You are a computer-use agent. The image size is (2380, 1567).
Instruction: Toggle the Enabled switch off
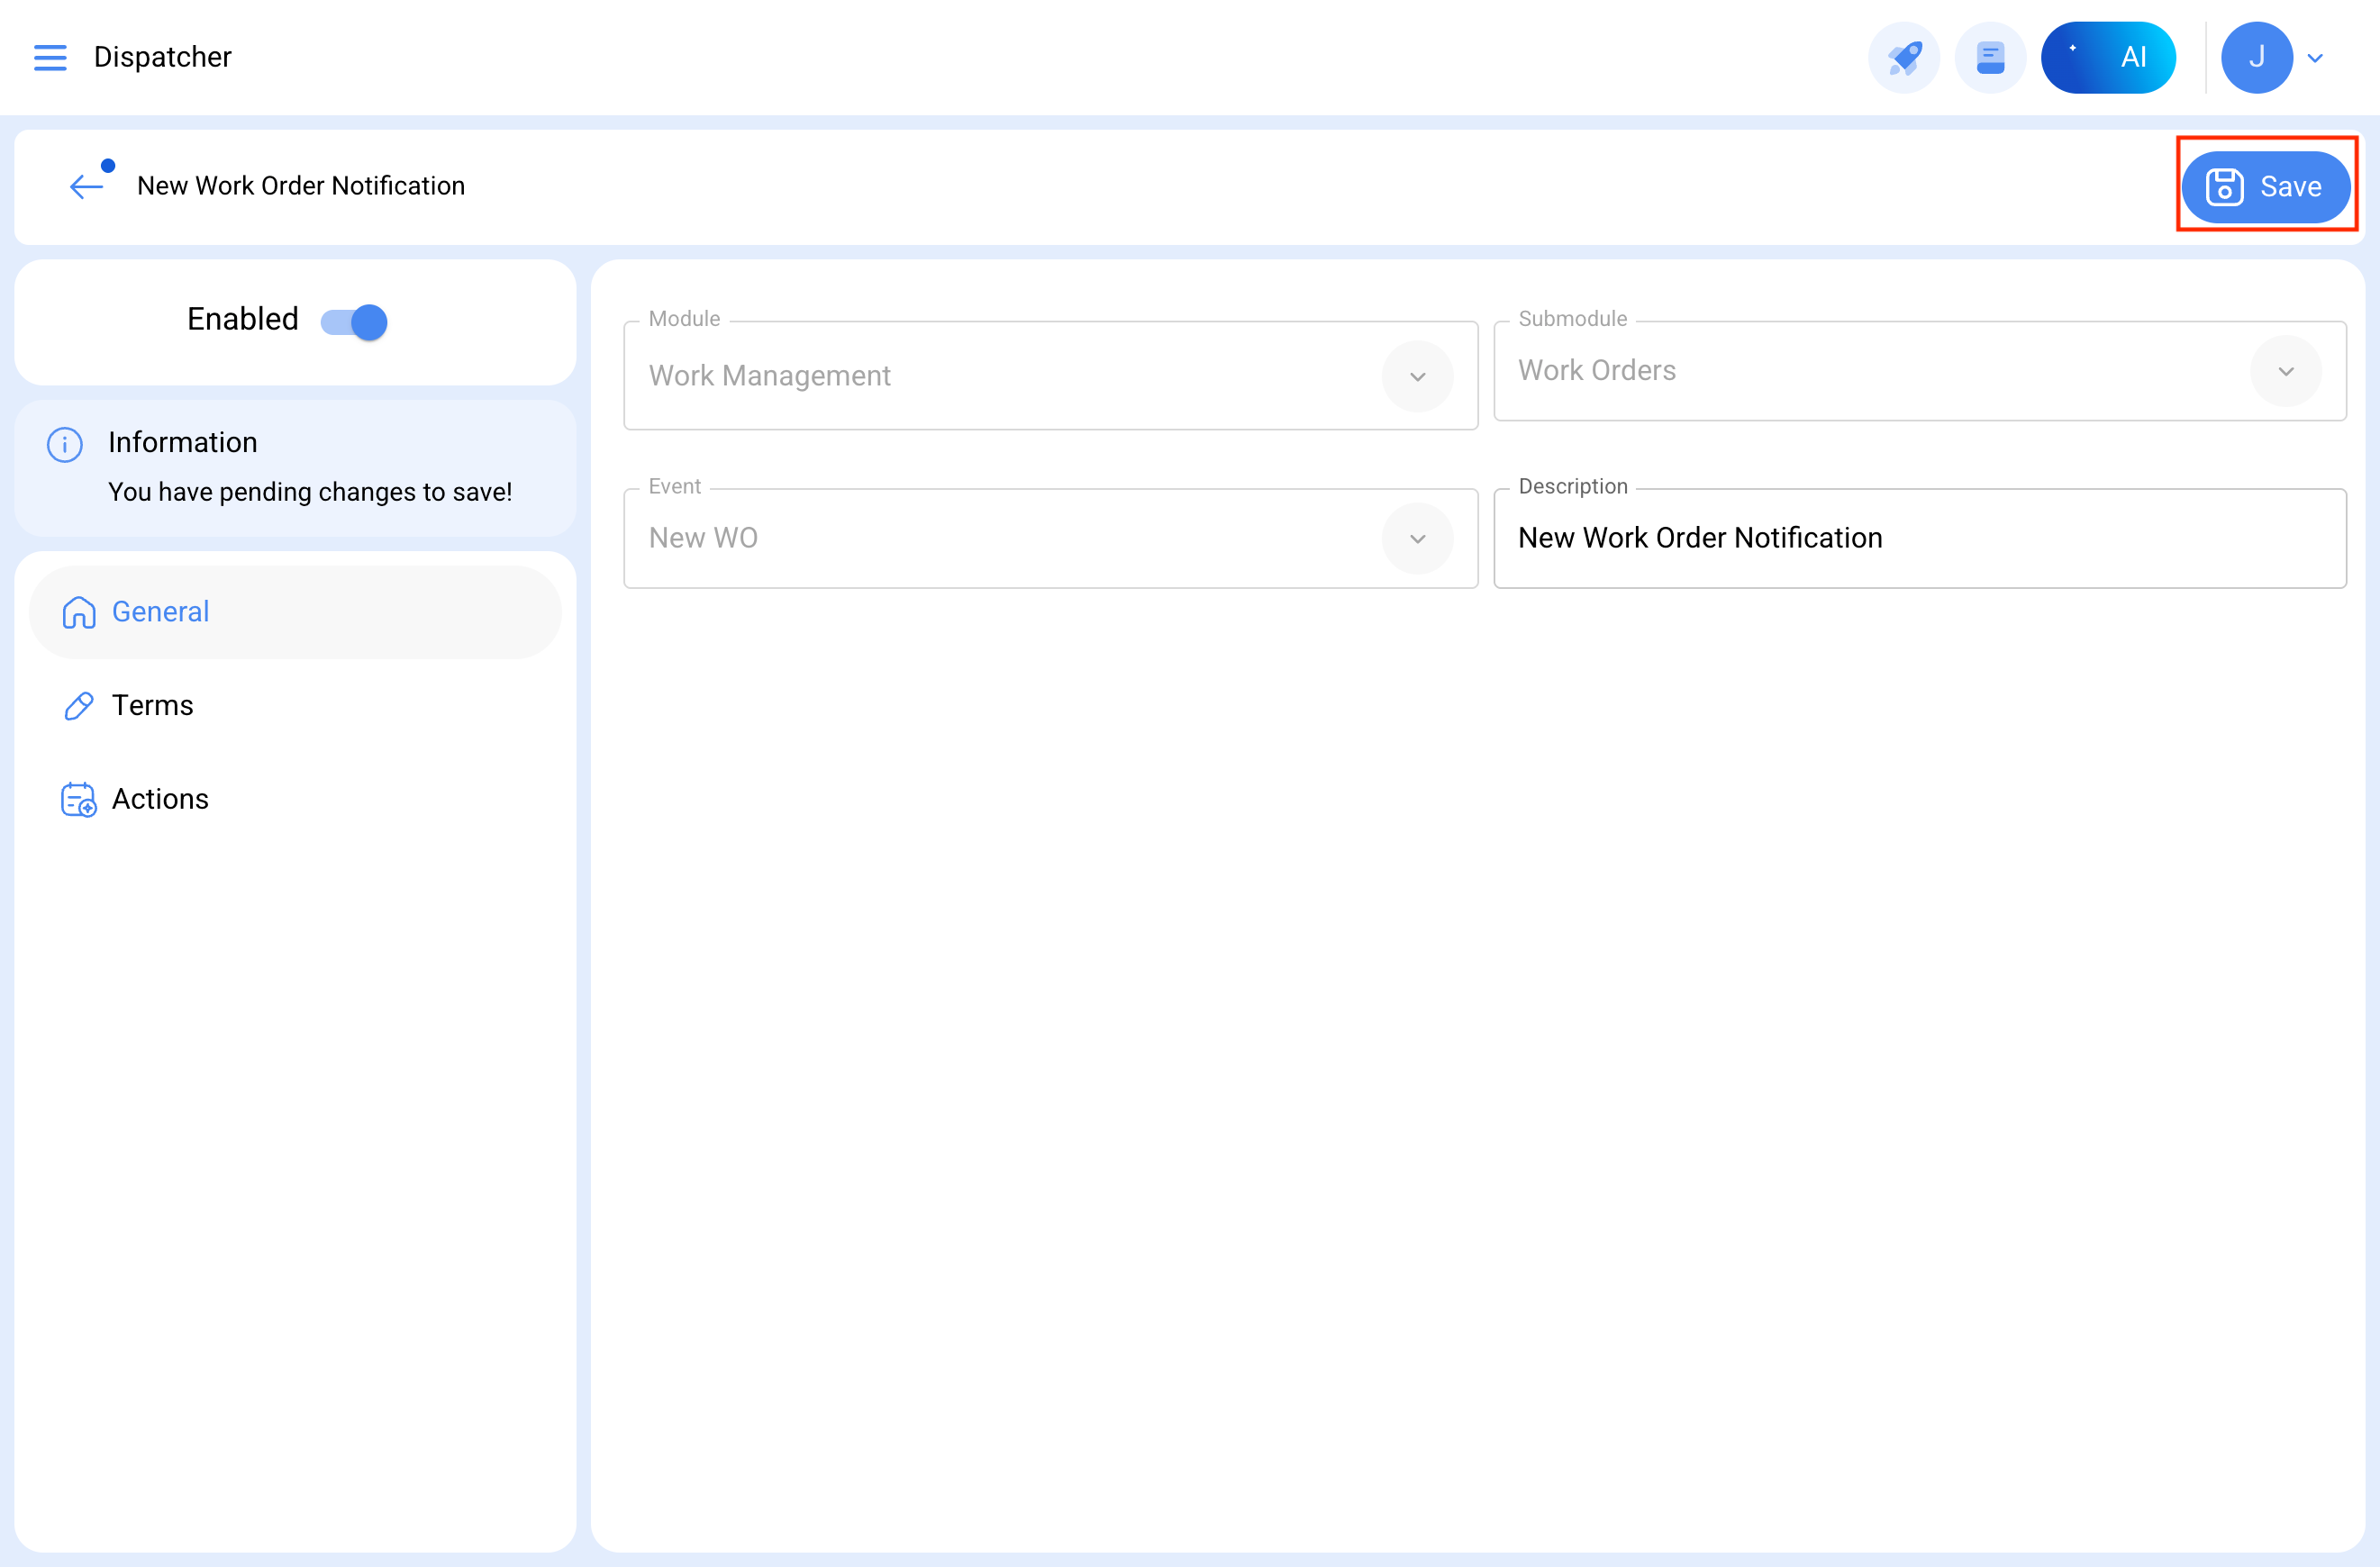354,321
